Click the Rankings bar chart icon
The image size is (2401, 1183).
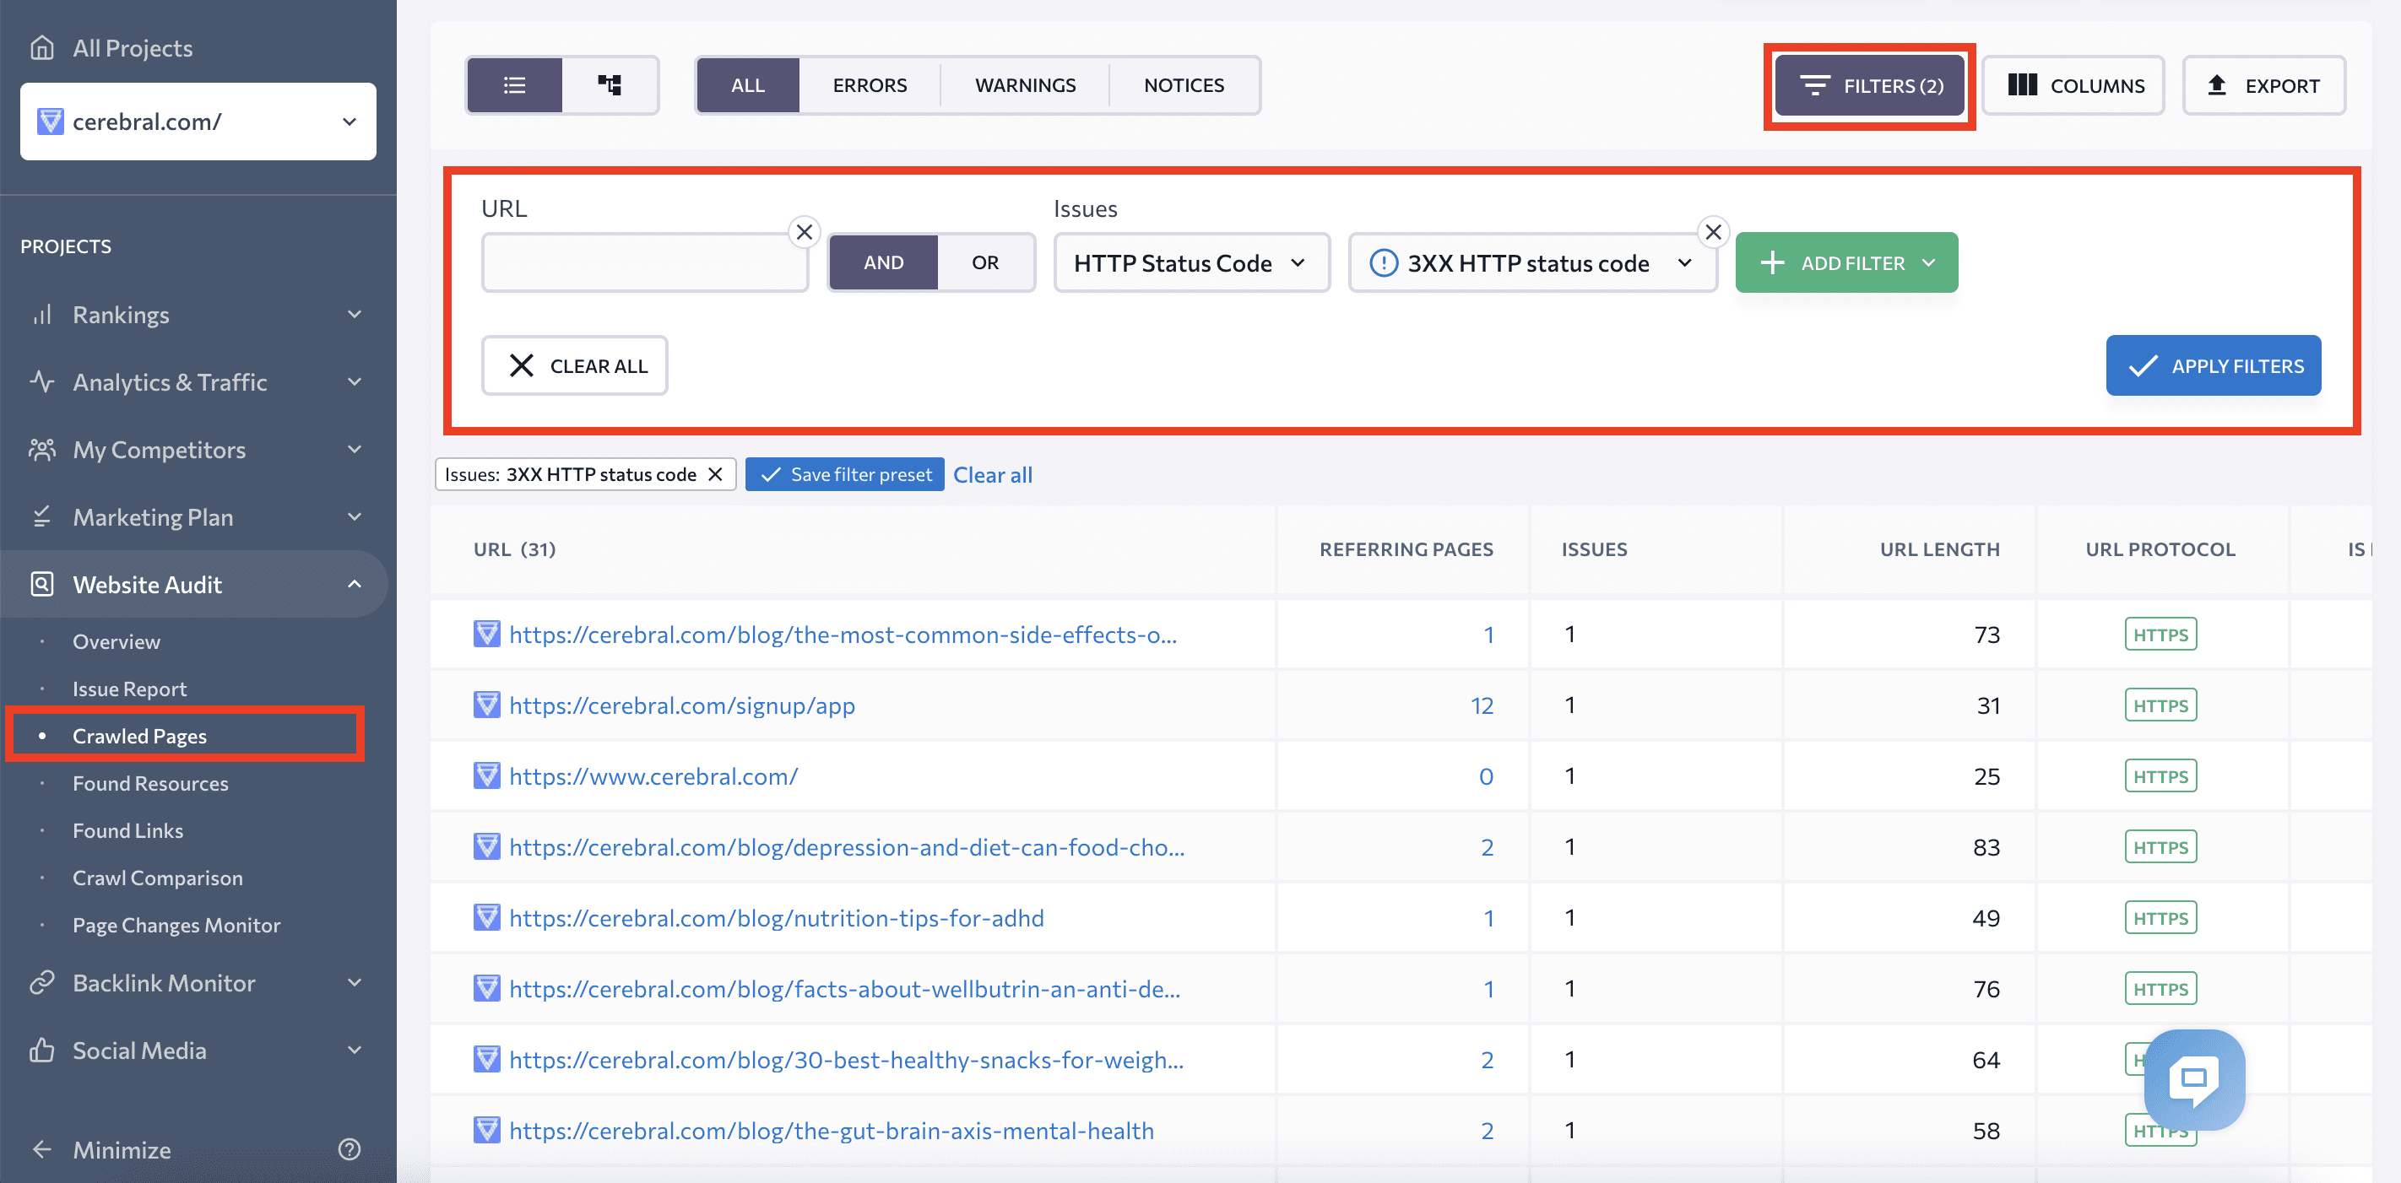[42, 315]
